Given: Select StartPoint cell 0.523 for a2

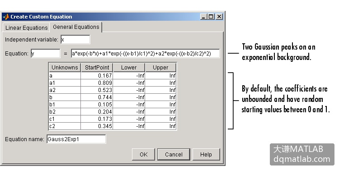Looking at the screenshot, I should [97, 90].
